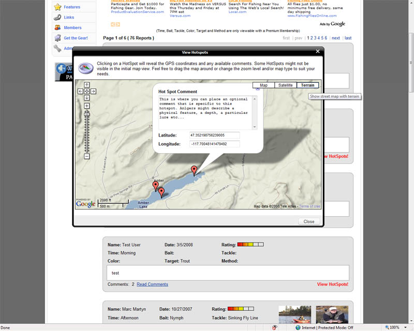Click the rightmost red hotspot marker
Screen dimensions: 414x331
point(194,170)
